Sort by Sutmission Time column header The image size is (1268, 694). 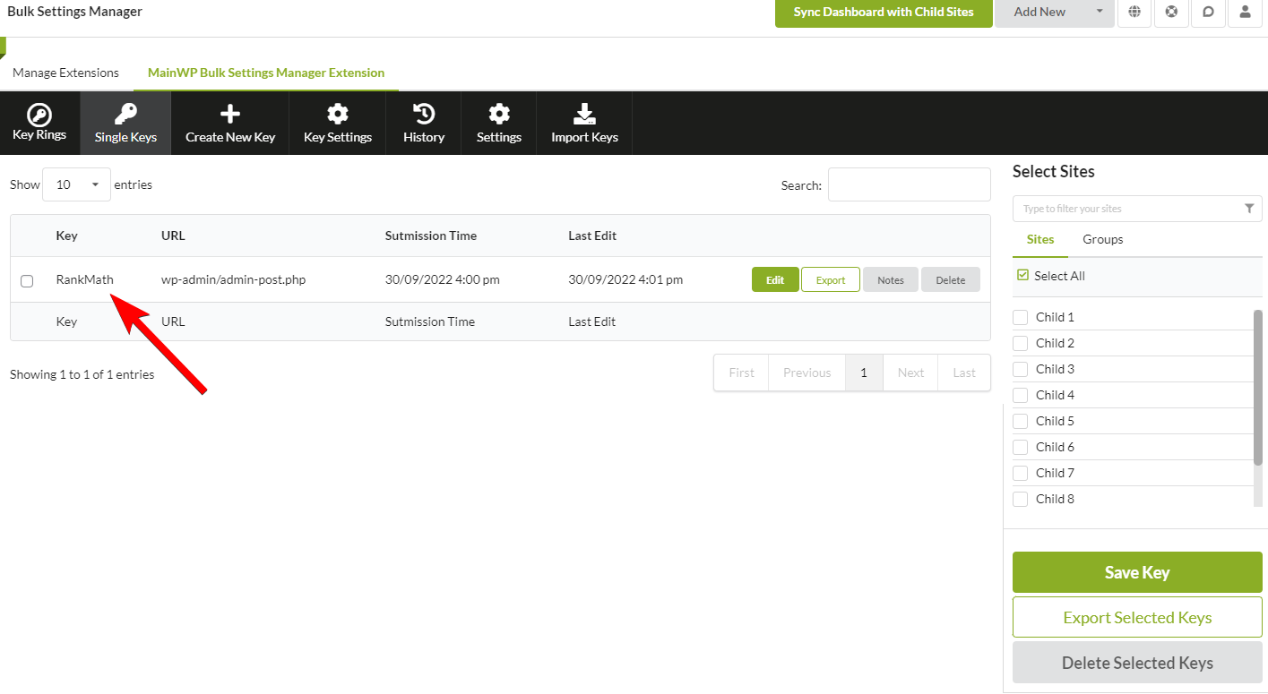point(431,236)
